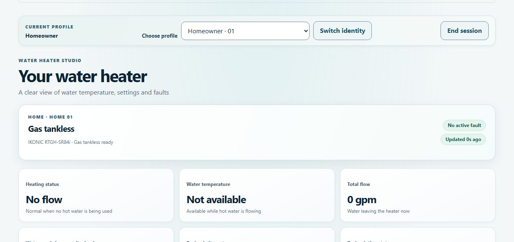Click the Gas tankless heading
Screen dimensions: 514x242
click(x=51, y=129)
